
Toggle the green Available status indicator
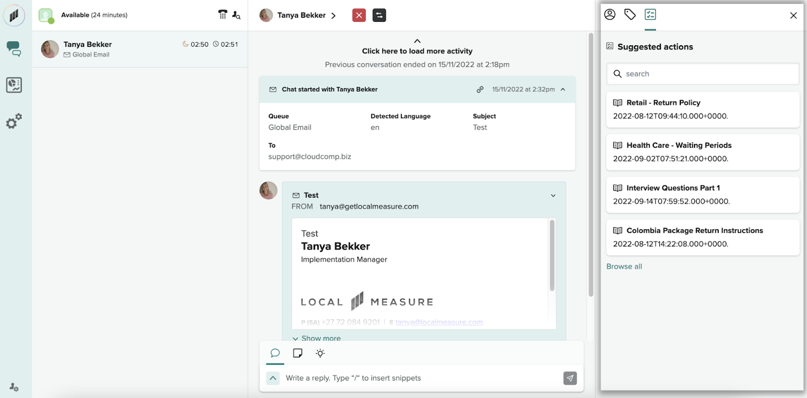click(46, 15)
